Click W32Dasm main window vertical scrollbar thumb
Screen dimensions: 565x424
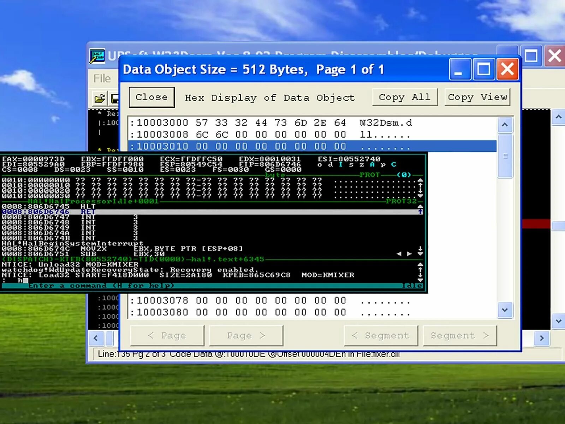tap(558, 226)
